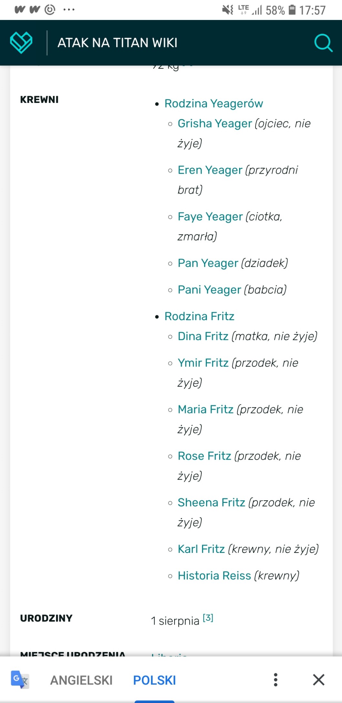Screen dimensions: 342x703
Task: Switch translation to Angielski tab
Action: [x=81, y=680]
